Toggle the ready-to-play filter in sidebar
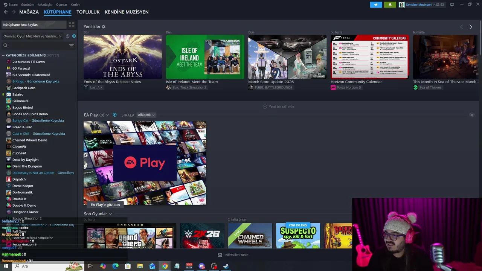The height and width of the screenshot is (271, 482). point(74,36)
